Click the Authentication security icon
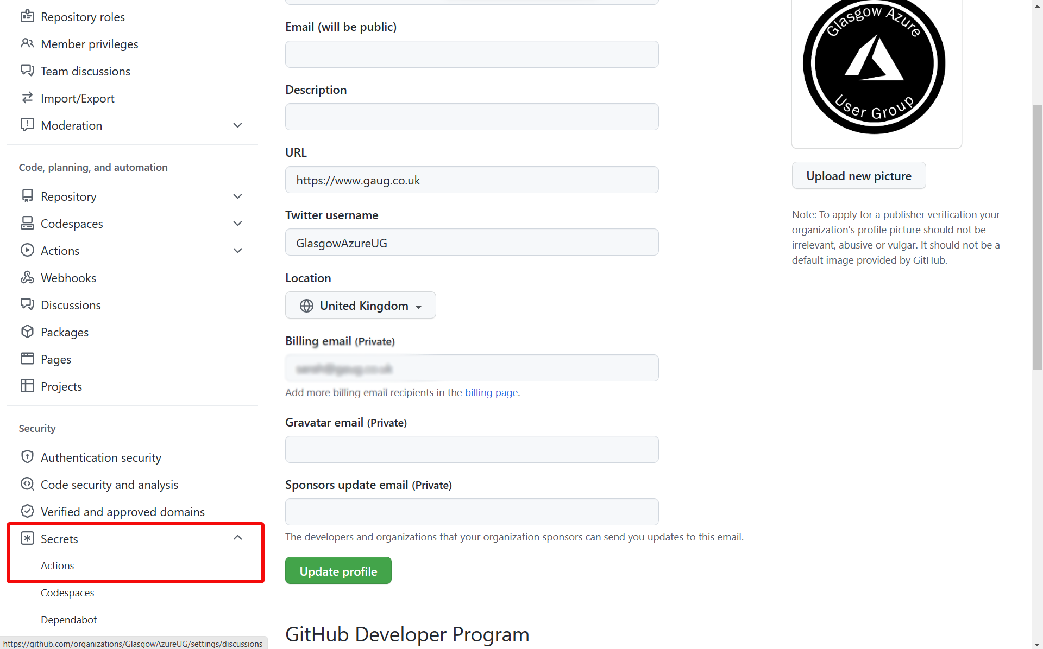 pos(27,457)
